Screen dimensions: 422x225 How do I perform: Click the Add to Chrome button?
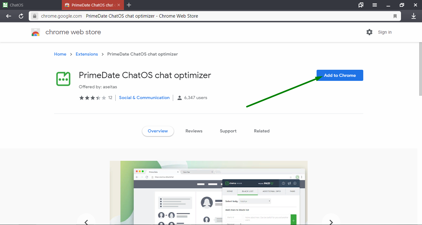[x=340, y=75]
